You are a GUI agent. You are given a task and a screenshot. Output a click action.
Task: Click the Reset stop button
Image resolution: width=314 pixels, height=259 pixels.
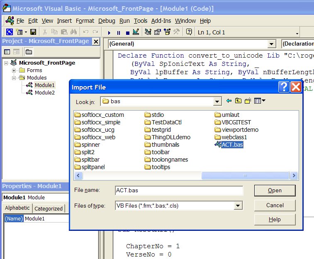[128, 33]
